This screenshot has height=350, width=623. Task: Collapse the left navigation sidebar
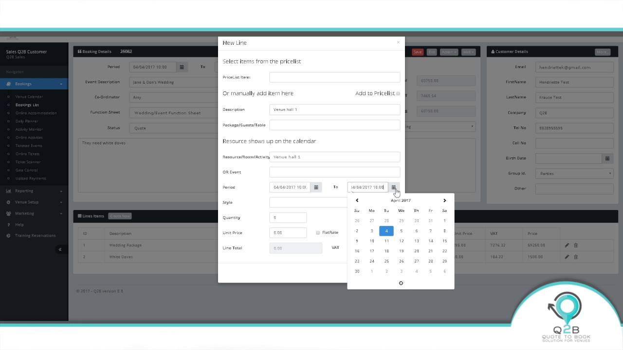tap(60, 249)
